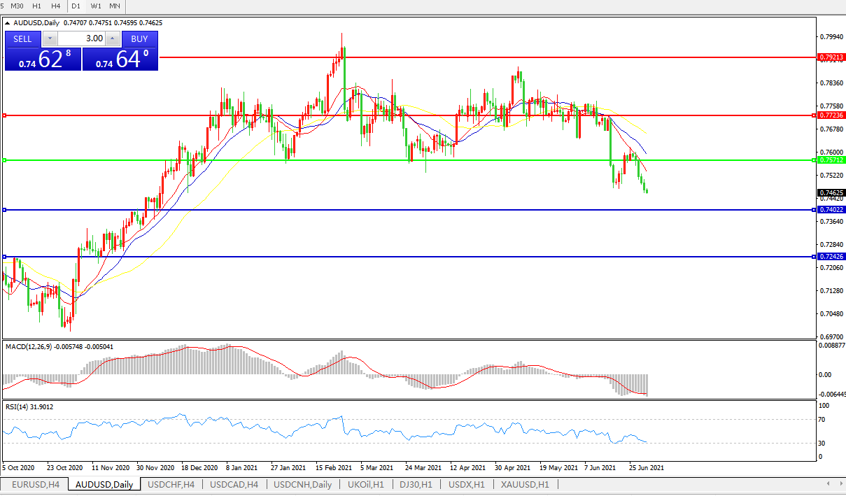Click the BUY button in trade panel
This screenshot has width=846, height=496.
139,38
